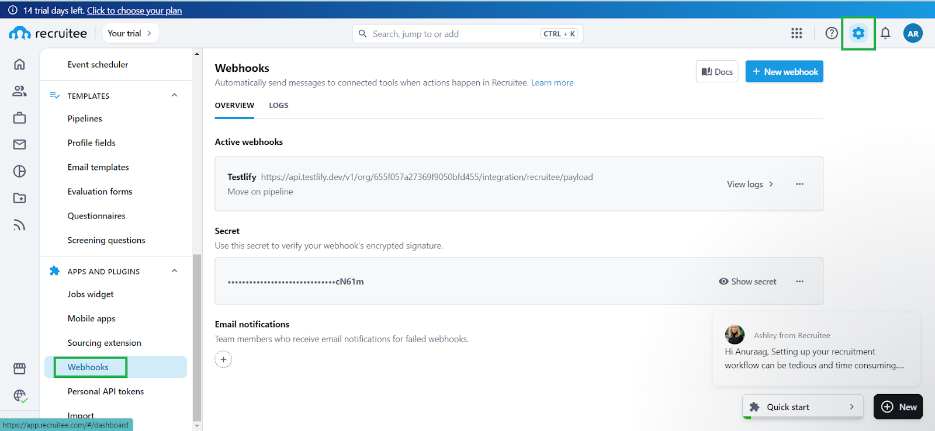Click the help question mark icon
The image size is (935, 431).
[831, 33]
